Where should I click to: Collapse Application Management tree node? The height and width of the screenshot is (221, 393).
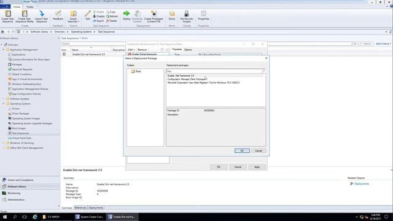(4, 50)
